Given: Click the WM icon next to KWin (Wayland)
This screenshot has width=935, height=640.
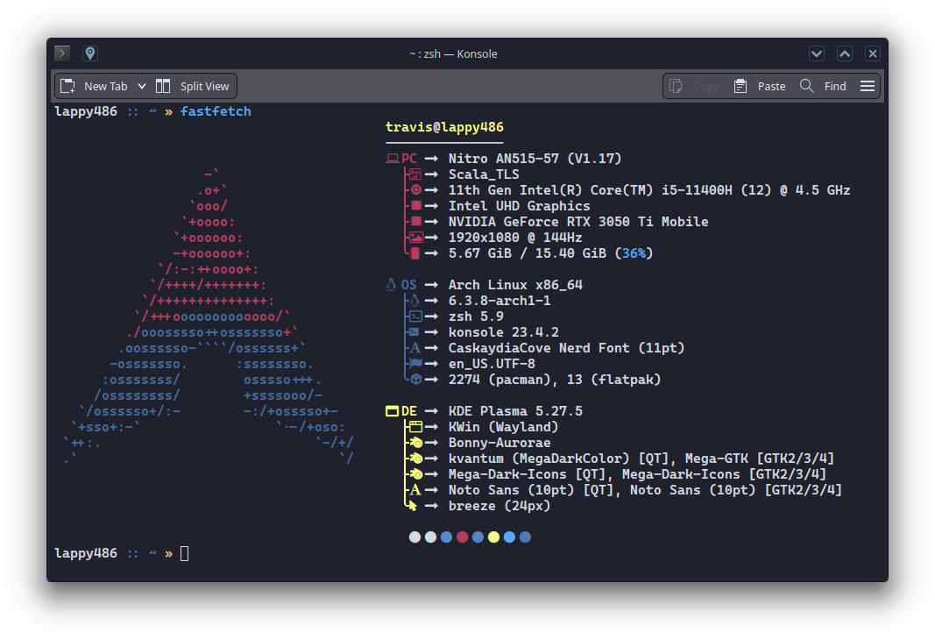Looking at the screenshot, I should click(x=415, y=426).
